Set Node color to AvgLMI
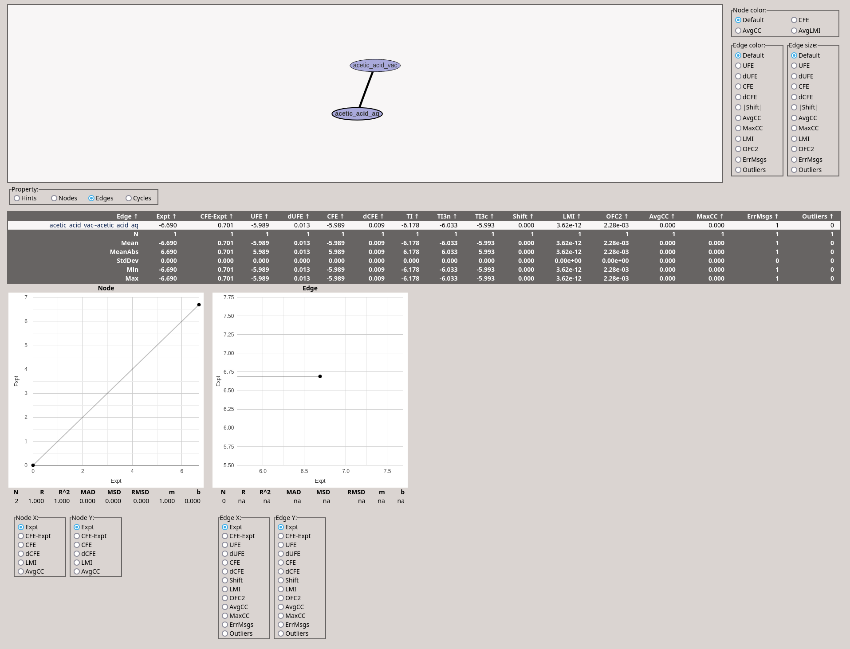The height and width of the screenshot is (649, 850). click(x=794, y=31)
